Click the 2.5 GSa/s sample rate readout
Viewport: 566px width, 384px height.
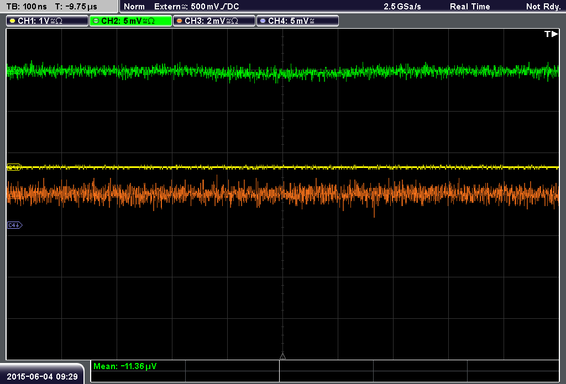coord(402,7)
